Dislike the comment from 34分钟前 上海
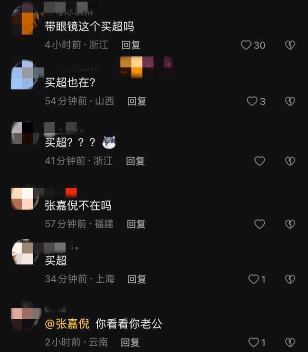 tap(290, 279)
